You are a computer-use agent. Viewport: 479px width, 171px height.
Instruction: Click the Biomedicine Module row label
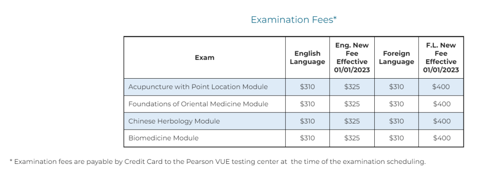163,138
